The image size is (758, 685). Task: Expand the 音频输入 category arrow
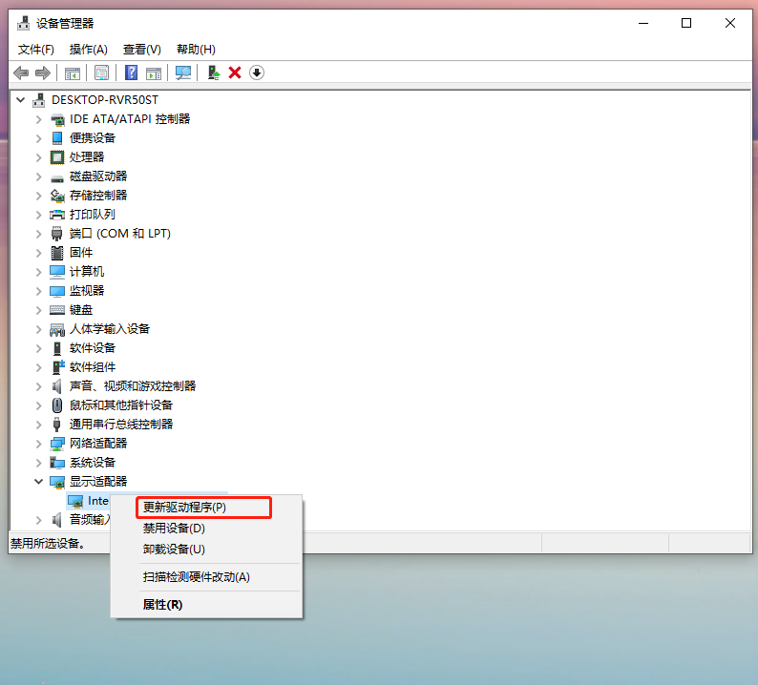39,520
